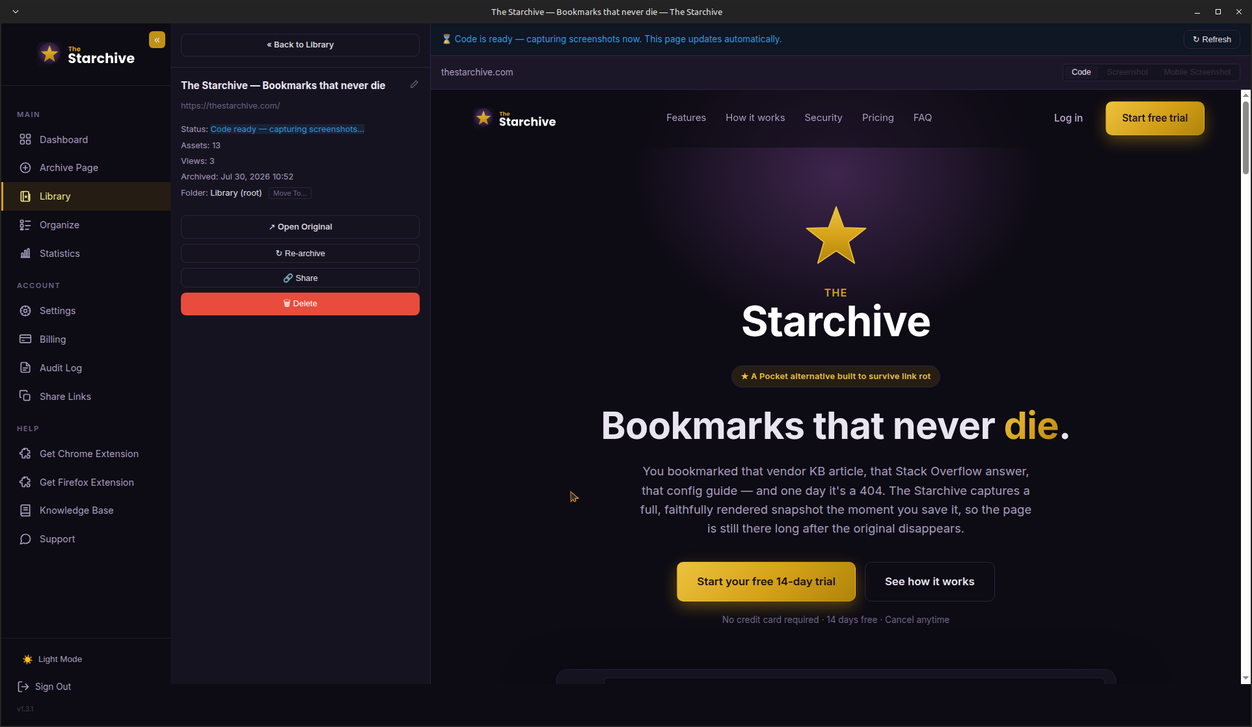Click the Open Original button
The image size is (1252, 727).
pyautogui.click(x=300, y=227)
